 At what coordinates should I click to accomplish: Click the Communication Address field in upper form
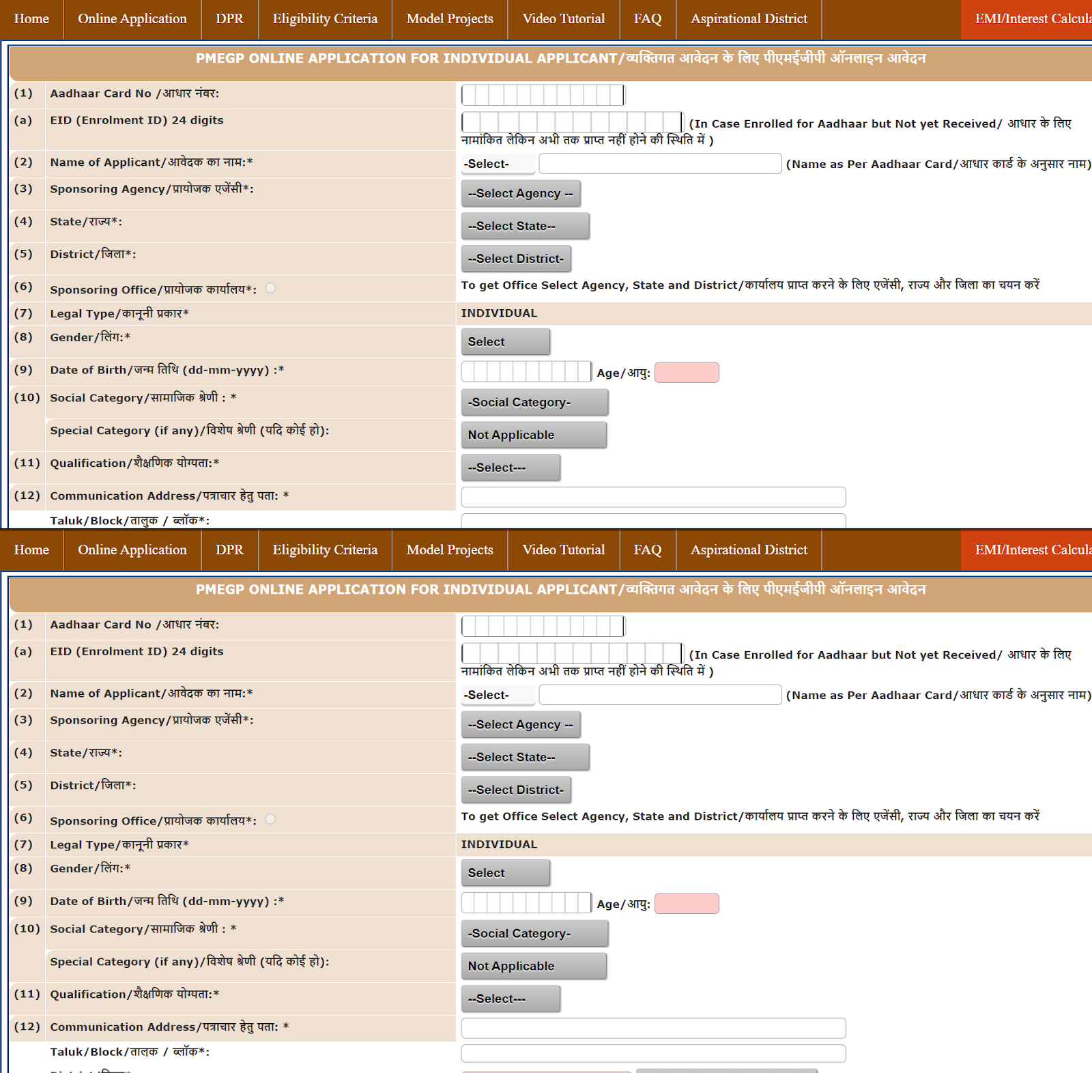coord(653,497)
